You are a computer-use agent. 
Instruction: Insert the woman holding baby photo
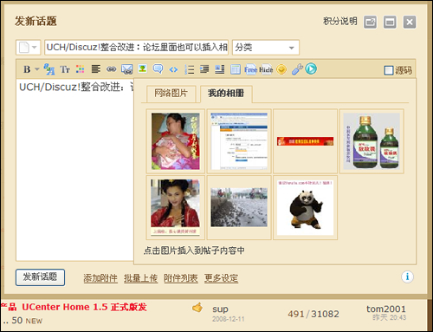(176, 141)
